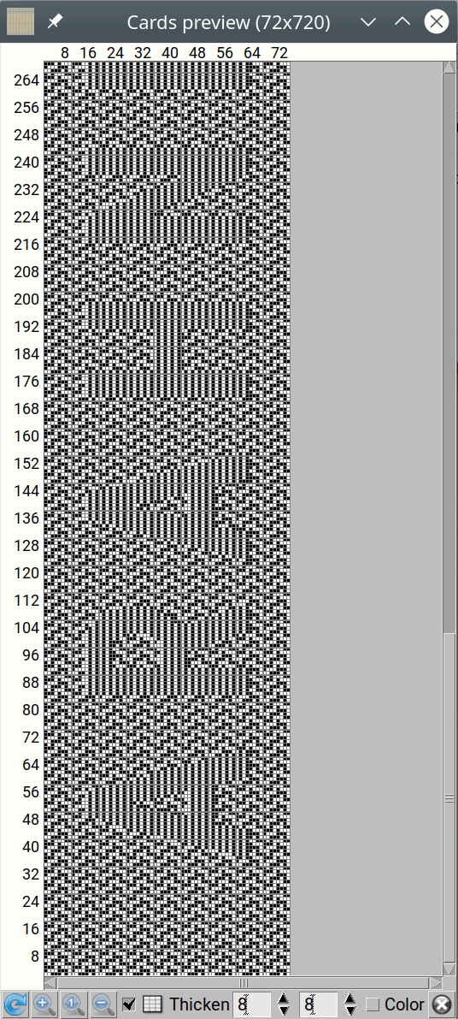Click the vertical scrollbar down arrow
This screenshot has width=458, height=1019.
(449, 969)
